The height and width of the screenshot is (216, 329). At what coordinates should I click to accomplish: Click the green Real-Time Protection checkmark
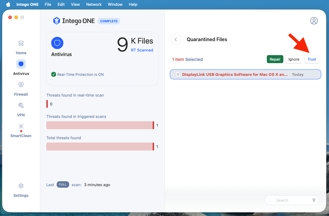[54, 74]
